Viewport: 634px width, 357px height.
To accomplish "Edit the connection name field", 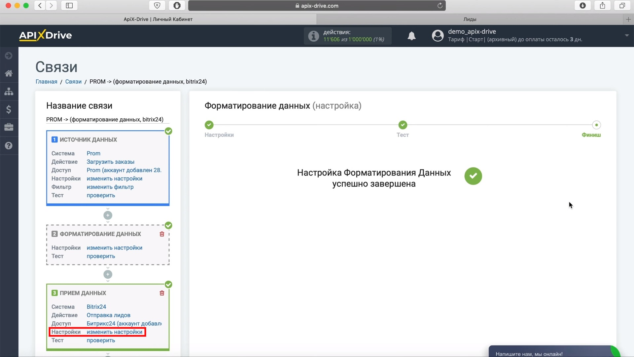I will (108, 119).
